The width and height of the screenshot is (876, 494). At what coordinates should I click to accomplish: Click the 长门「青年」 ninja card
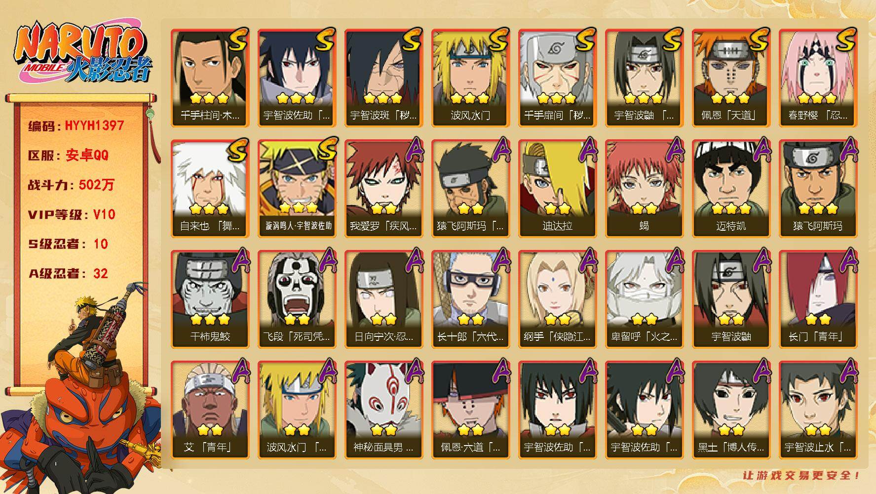tap(818, 299)
